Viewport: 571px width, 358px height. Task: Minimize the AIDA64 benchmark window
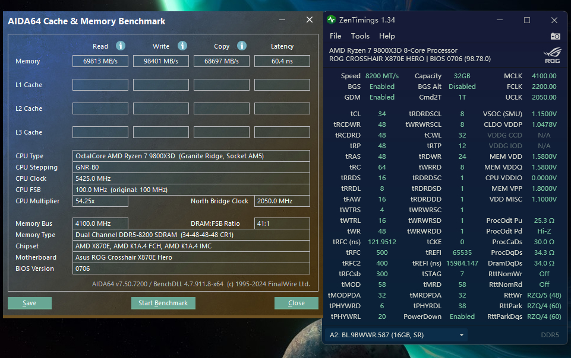pos(282,20)
